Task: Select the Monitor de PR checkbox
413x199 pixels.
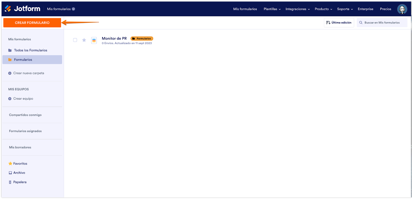Action: (75, 40)
